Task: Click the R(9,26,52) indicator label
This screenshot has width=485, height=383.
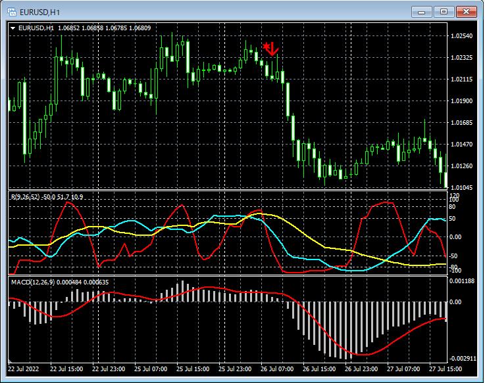Action: 47,196
